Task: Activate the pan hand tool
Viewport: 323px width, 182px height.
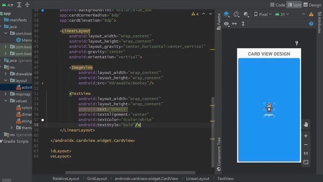Action: (306, 124)
